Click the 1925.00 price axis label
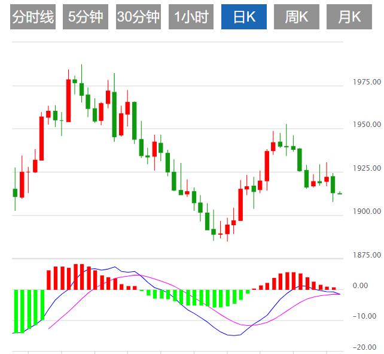The image size is (384, 354). tap(367, 168)
